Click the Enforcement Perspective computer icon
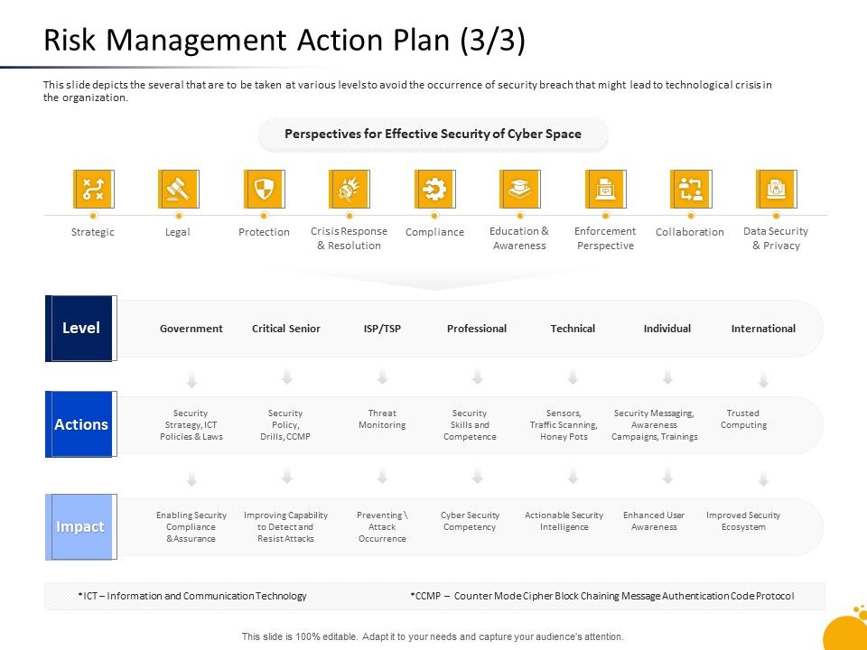 coord(606,189)
